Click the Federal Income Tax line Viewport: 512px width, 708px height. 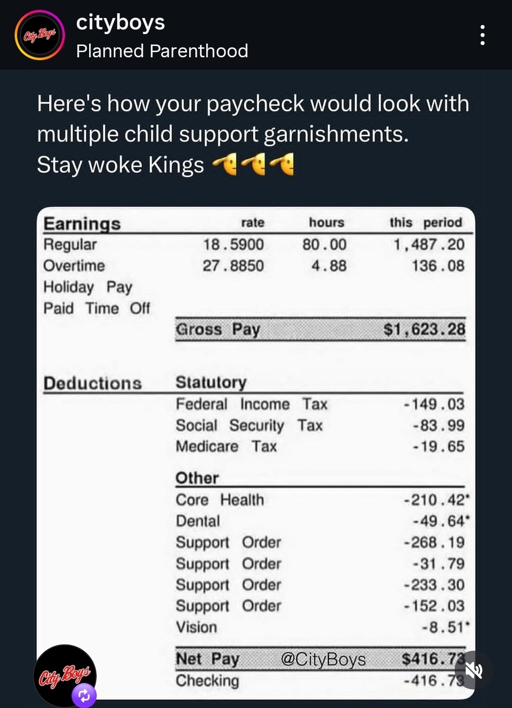click(x=252, y=404)
